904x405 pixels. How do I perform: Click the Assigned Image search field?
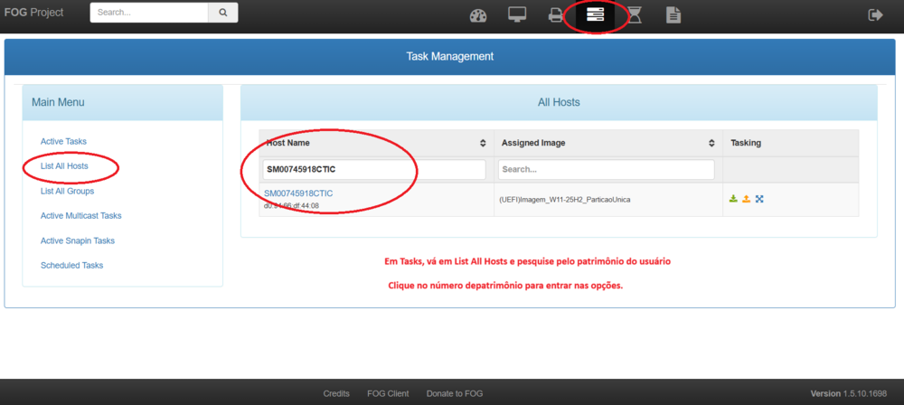click(607, 169)
